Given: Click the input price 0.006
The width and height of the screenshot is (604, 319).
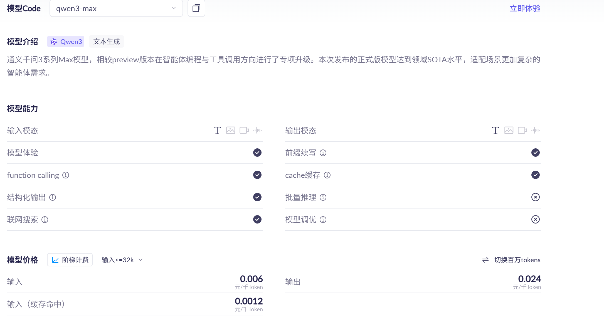Looking at the screenshot, I should pyautogui.click(x=251, y=279).
